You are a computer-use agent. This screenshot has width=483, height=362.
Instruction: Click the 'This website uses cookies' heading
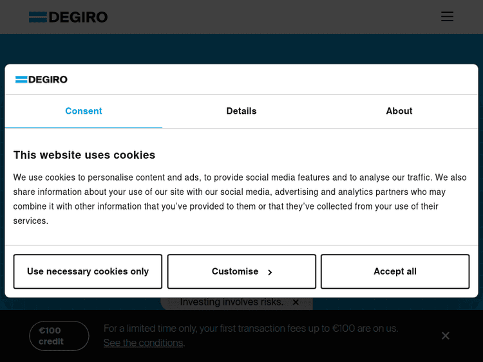point(84,155)
